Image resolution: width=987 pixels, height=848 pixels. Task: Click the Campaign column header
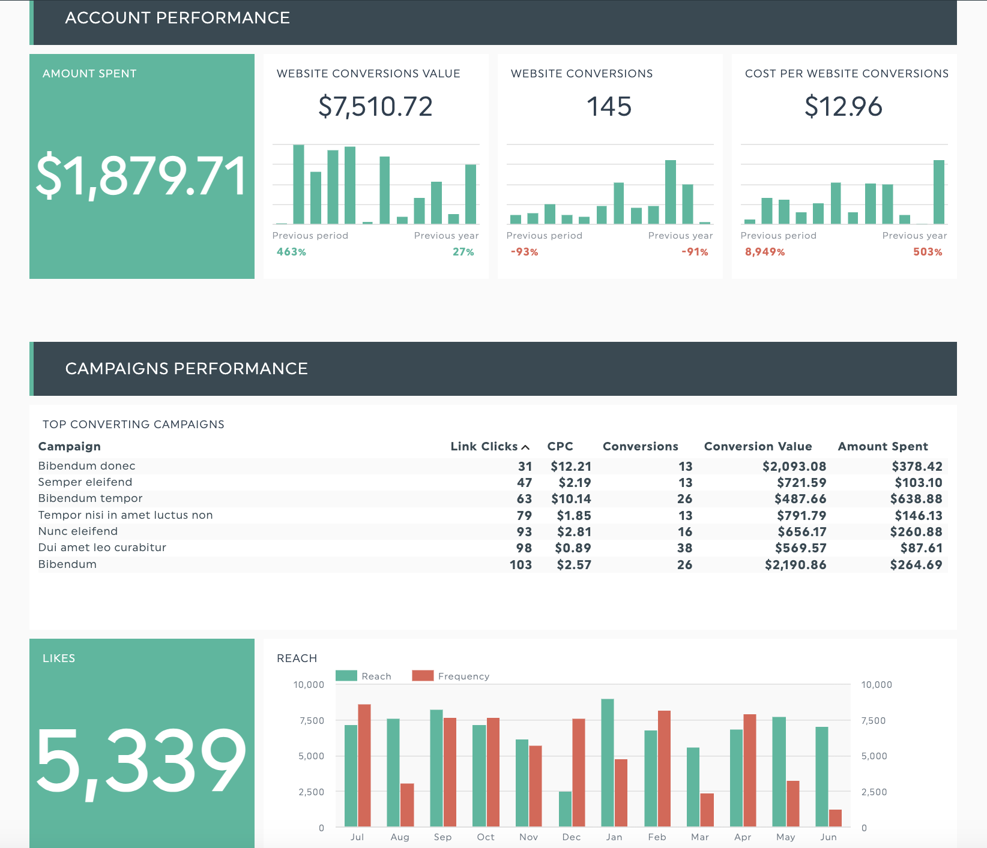tap(70, 447)
